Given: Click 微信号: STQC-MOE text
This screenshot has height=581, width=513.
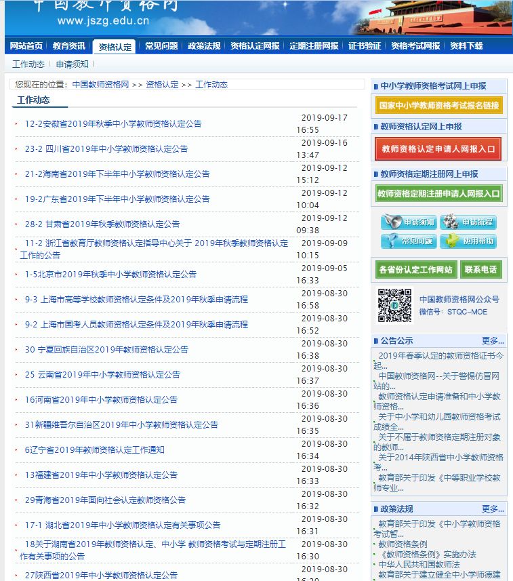Looking at the screenshot, I should click(453, 312).
